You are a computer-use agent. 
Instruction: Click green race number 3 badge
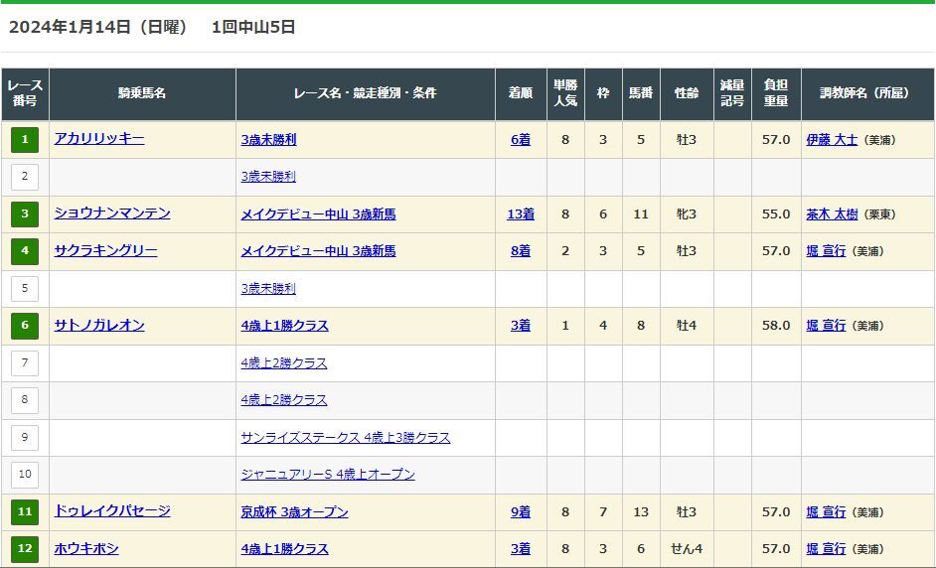[25, 213]
